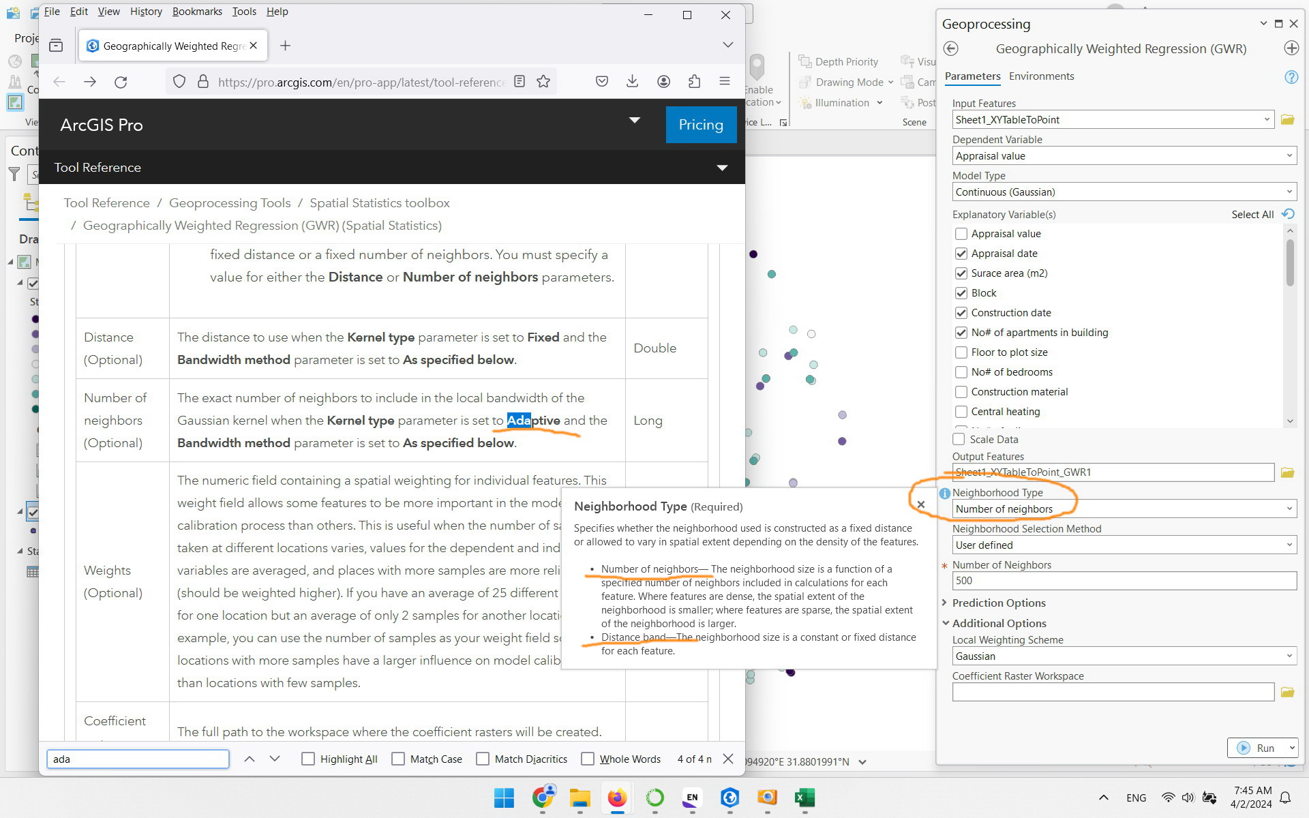1309x818 pixels.
Task: Open Model Type dropdown
Action: coord(1289,192)
